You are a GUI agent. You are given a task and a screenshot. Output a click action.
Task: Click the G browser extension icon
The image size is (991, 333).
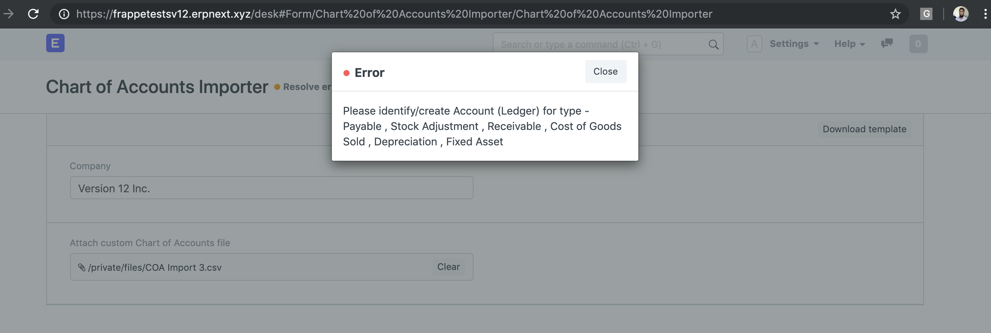[x=926, y=13]
